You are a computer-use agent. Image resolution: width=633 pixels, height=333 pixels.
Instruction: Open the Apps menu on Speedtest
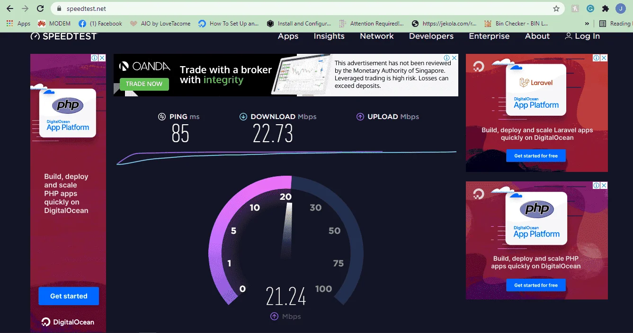[x=288, y=36]
